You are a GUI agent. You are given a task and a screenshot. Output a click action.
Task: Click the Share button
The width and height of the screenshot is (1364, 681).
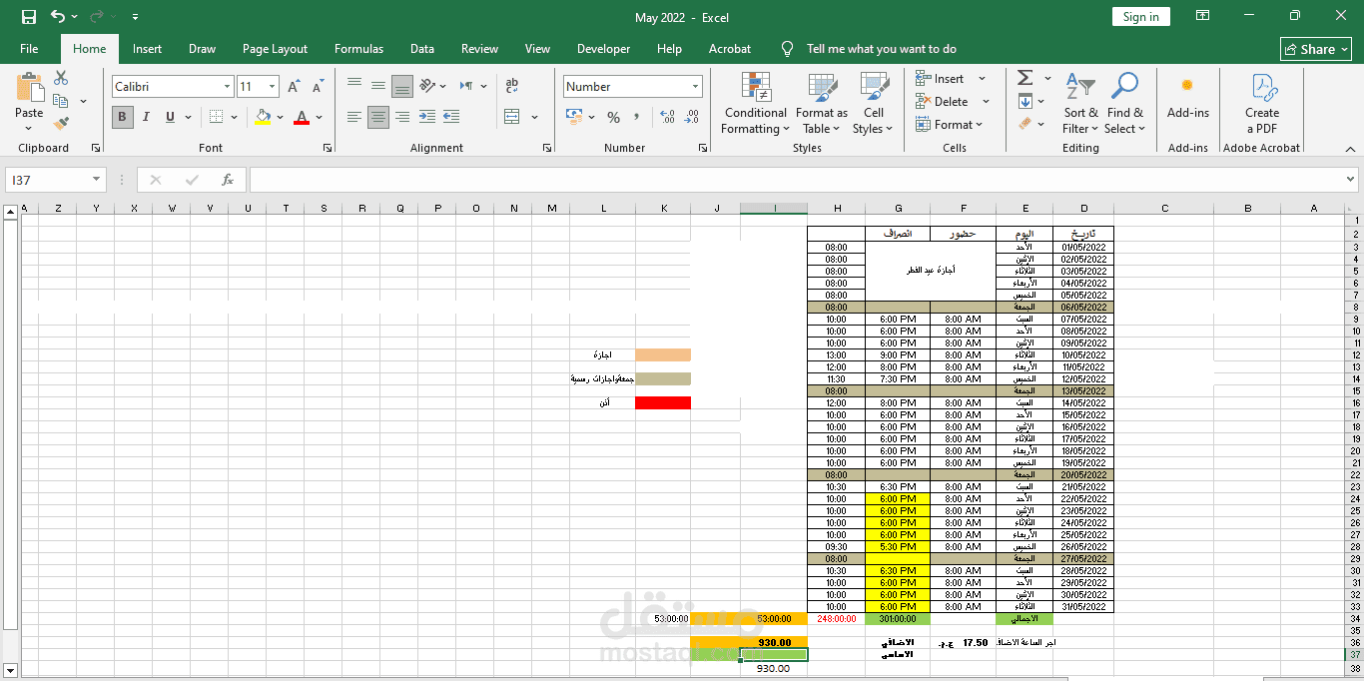tap(1316, 49)
